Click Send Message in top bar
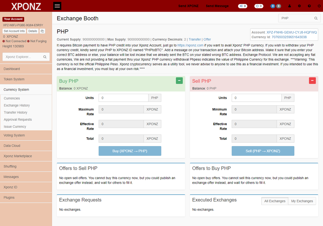Viewport: 323px width, 226px height. click(x=217, y=6)
